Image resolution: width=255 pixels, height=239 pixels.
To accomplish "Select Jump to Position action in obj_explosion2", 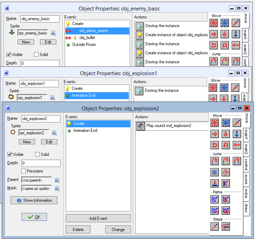I will pos(215,161).
